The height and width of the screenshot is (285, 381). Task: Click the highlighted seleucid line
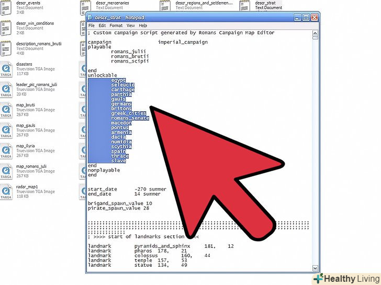122,85
